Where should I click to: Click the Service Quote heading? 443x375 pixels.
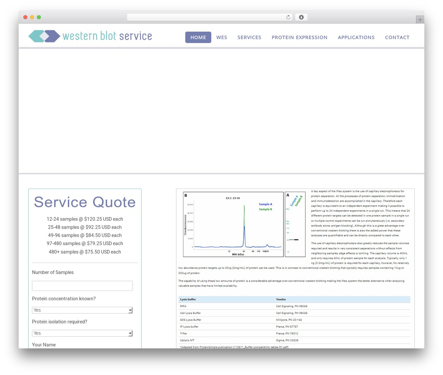click(85, 202)
